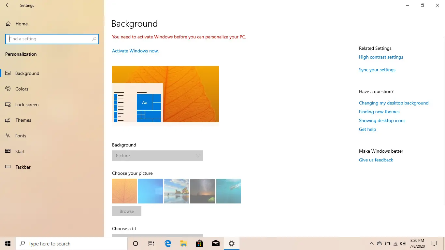
Task: Click the 'Have a question?' heading
Action: pos(376,91)
